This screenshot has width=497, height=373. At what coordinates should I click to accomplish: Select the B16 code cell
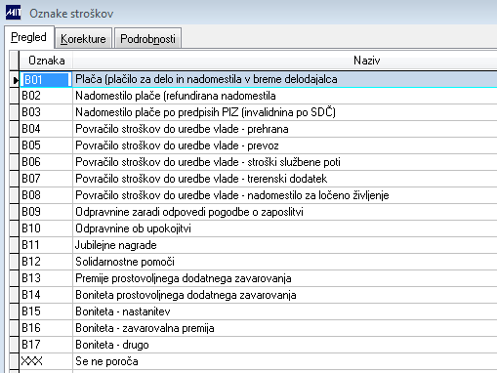(x=46, y=328)
